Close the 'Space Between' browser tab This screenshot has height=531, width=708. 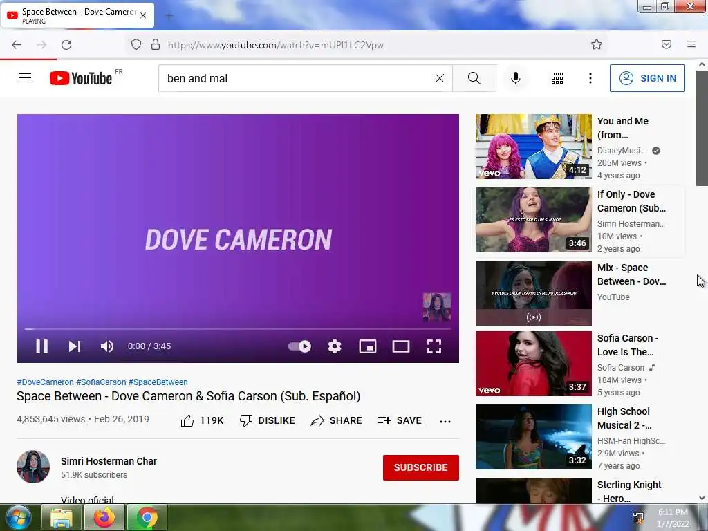pyautogui.click(x=143, y=15)
